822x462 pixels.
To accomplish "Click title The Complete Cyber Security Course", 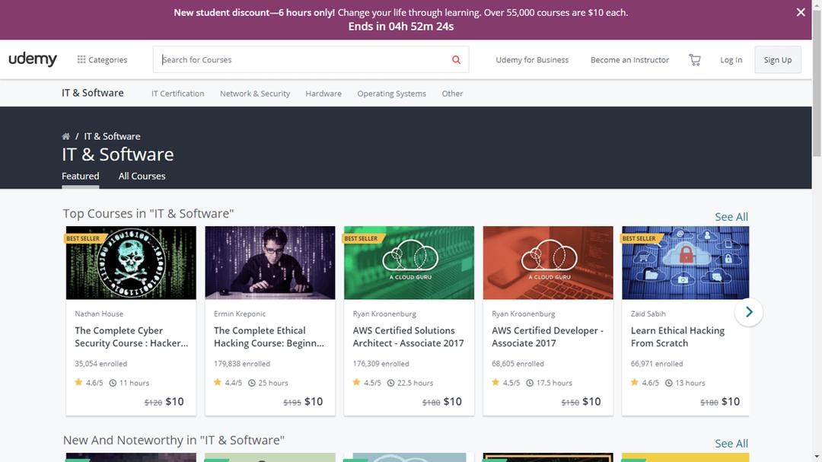I will (132, 336).
